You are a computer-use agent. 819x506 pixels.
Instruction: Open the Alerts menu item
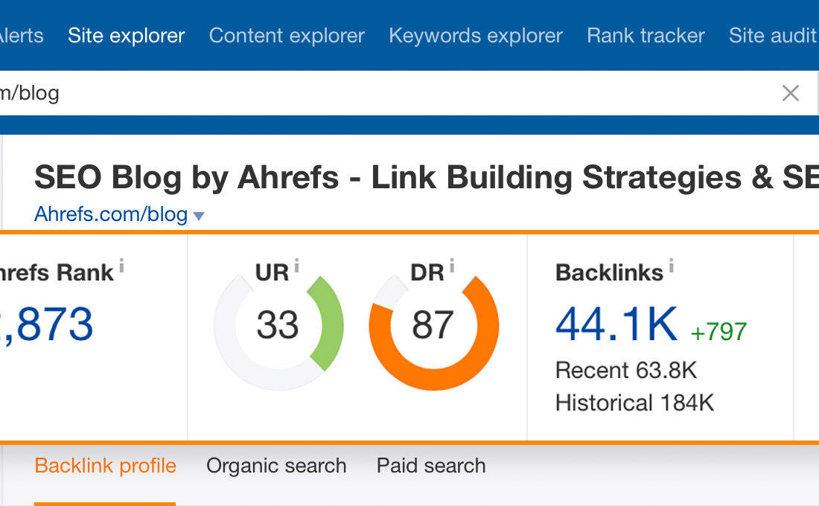(x=22, y=36)
